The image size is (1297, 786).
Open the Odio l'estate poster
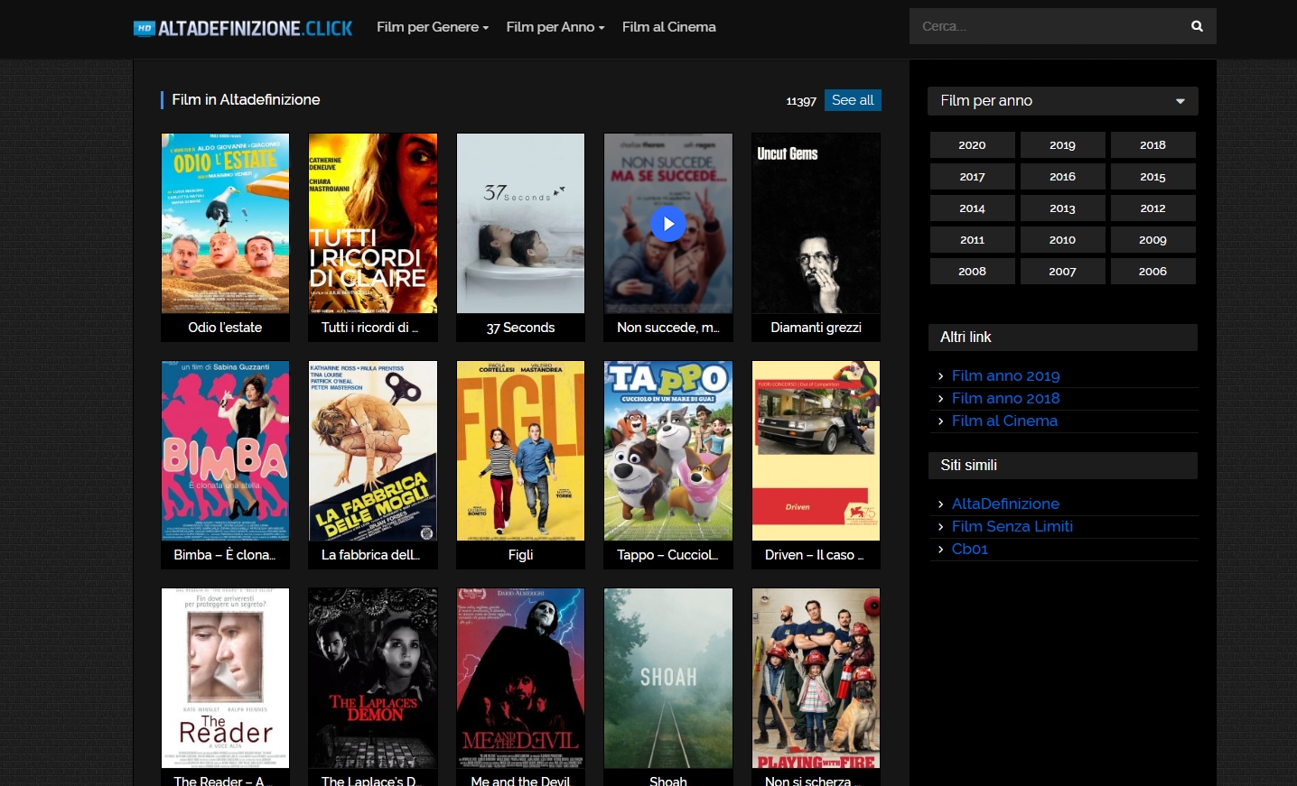pos(225,223)
